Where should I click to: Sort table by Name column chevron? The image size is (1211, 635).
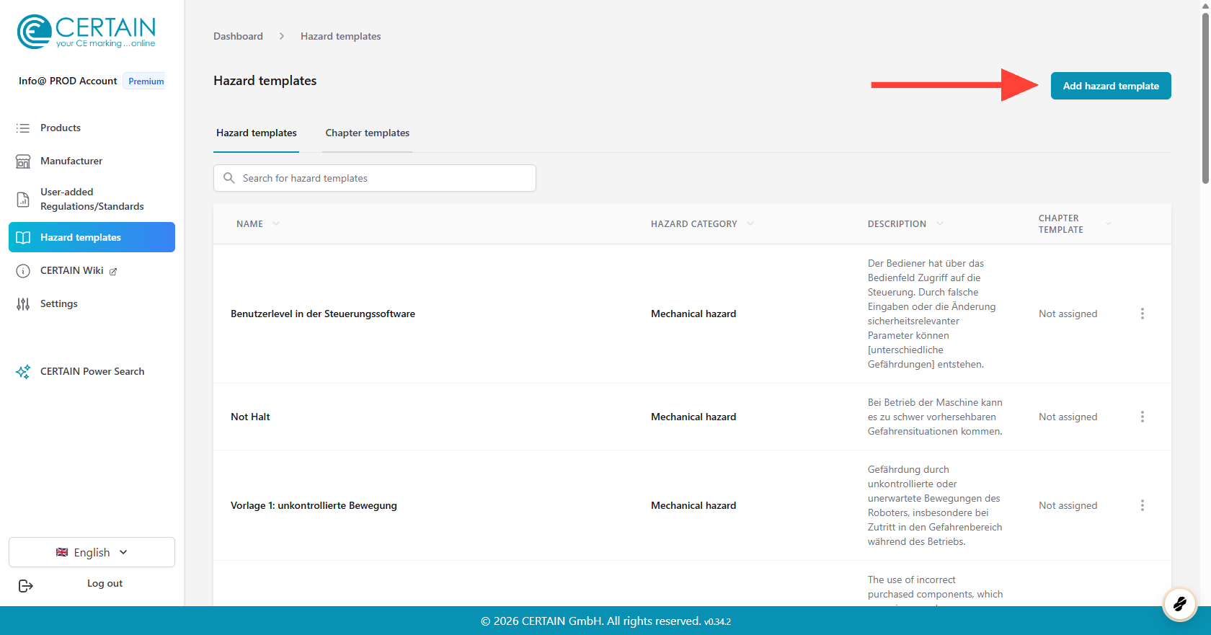(x=276, y=223)
